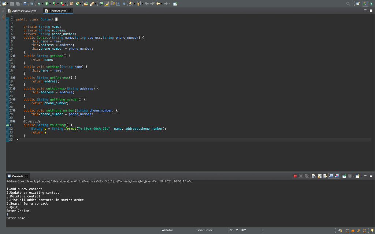Click the lightbulb tip icon in status bar
The height and width of the screenshot is (234, 375).
click(x=372, y=230)
